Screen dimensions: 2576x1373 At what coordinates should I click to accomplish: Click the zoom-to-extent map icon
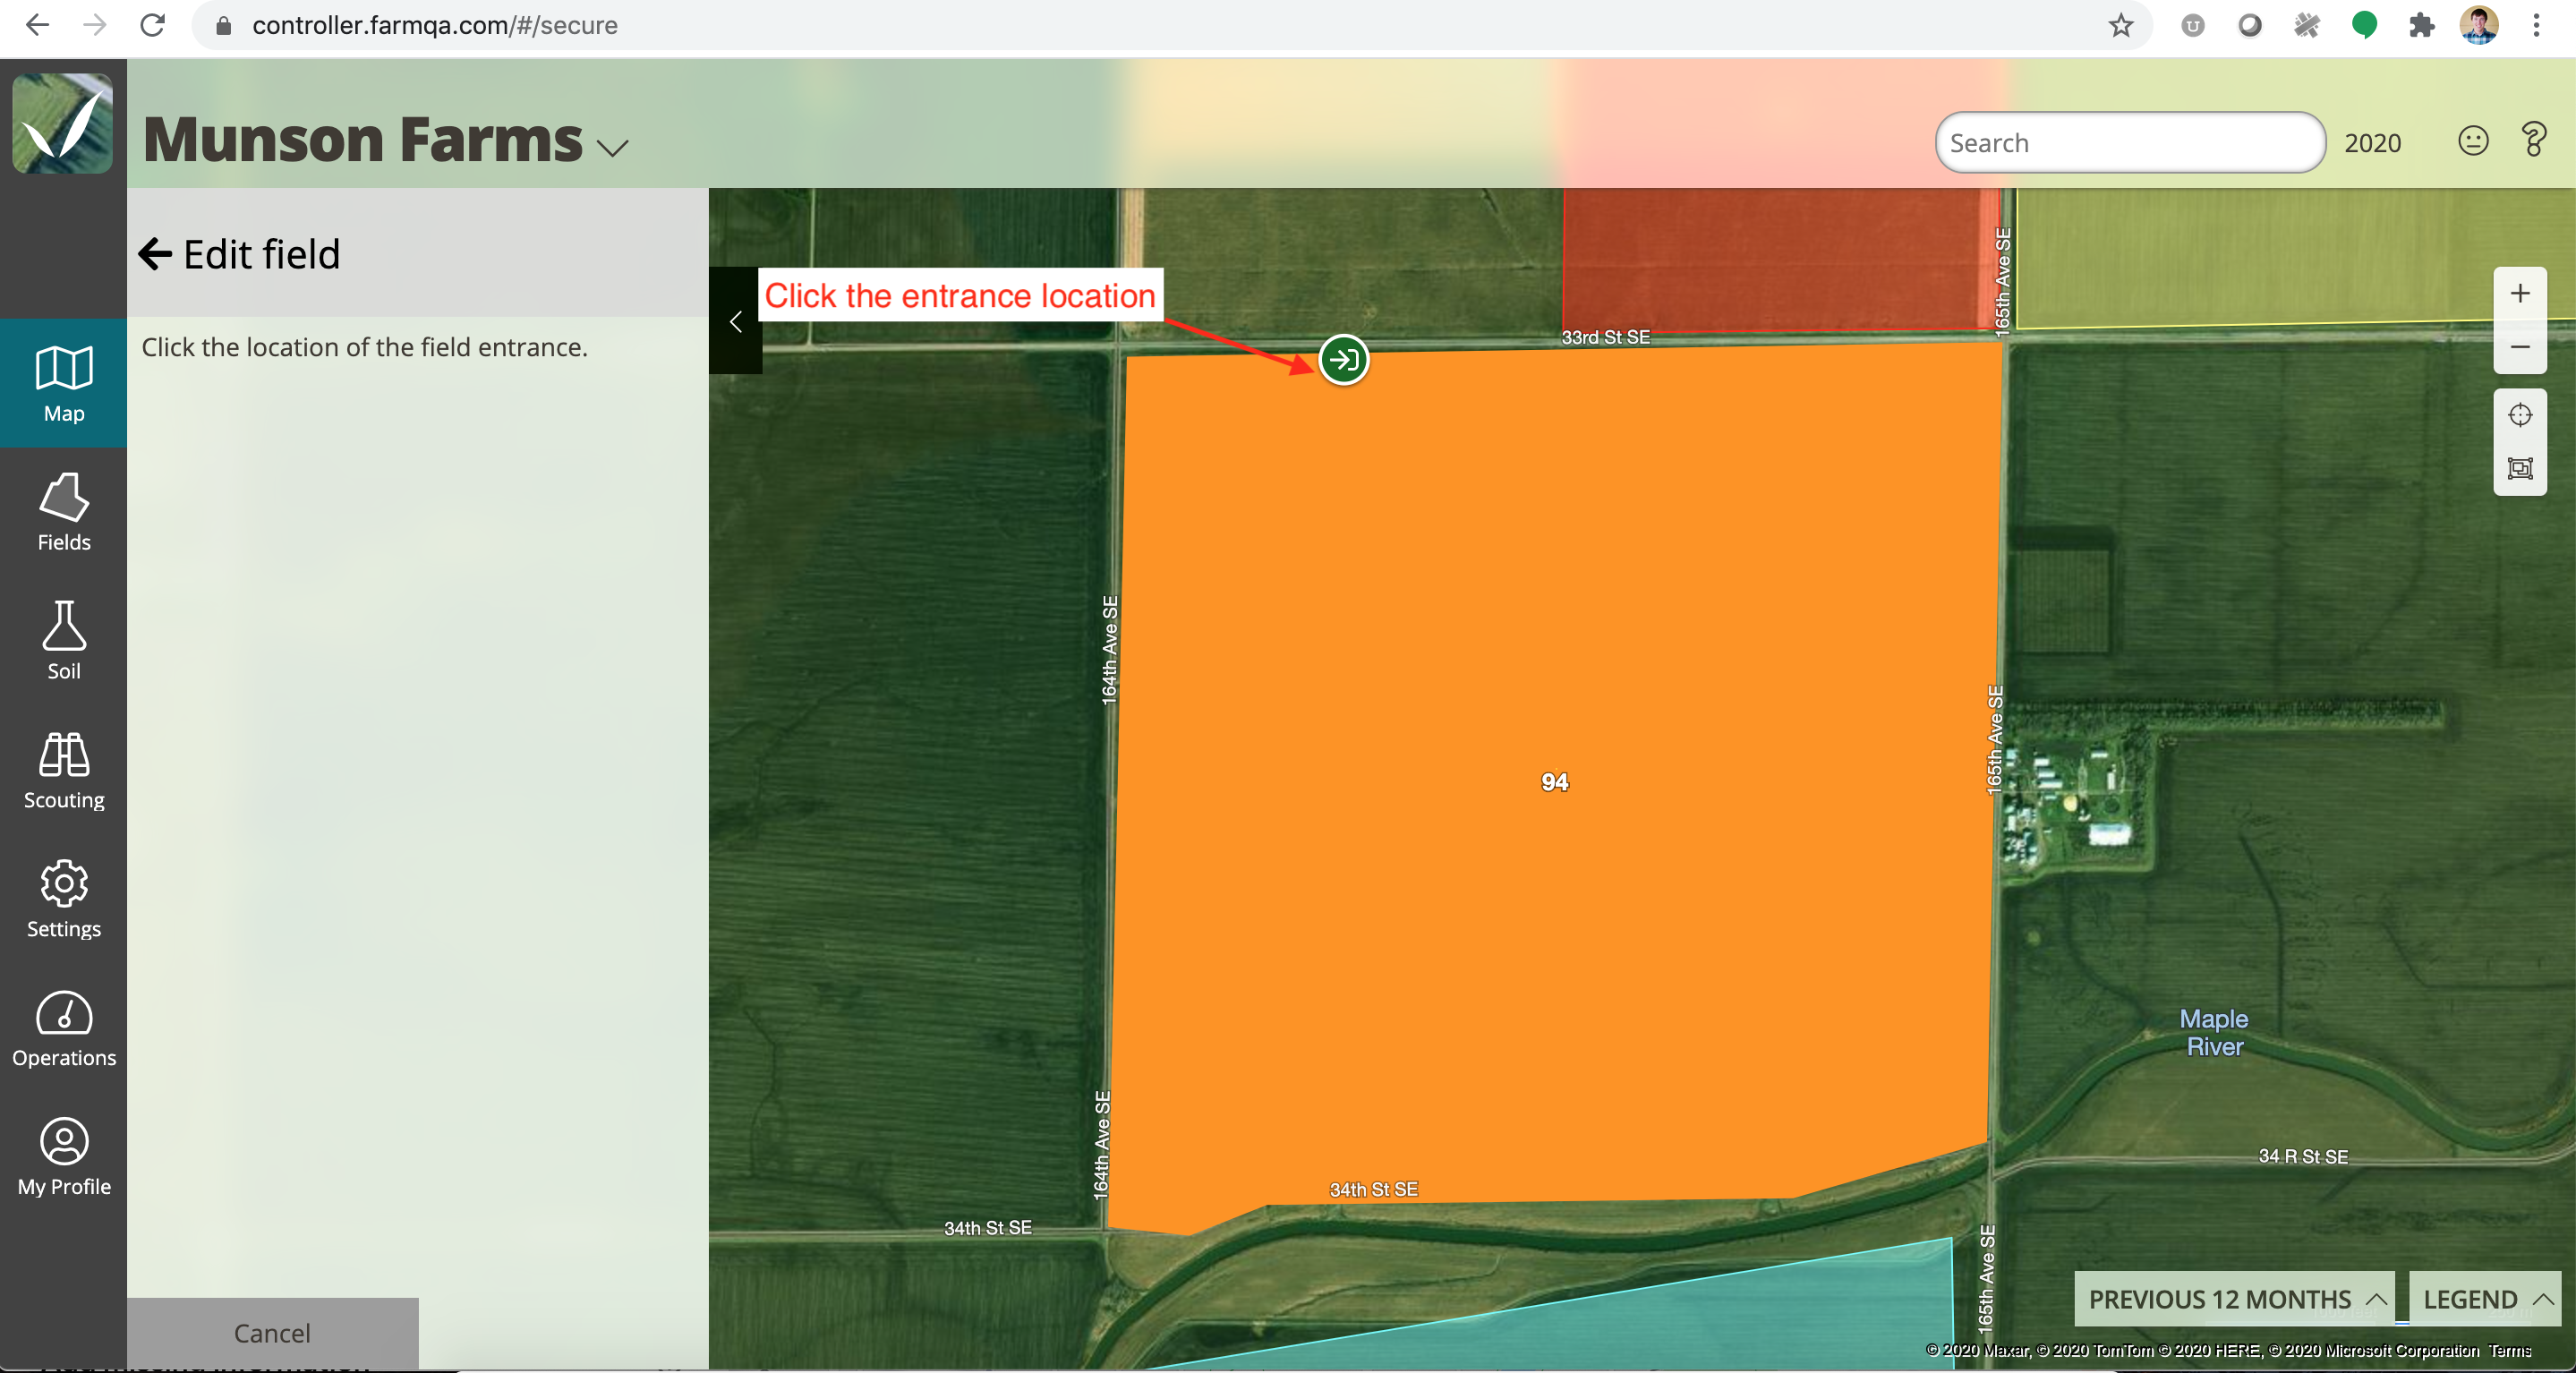(2520, 468)
